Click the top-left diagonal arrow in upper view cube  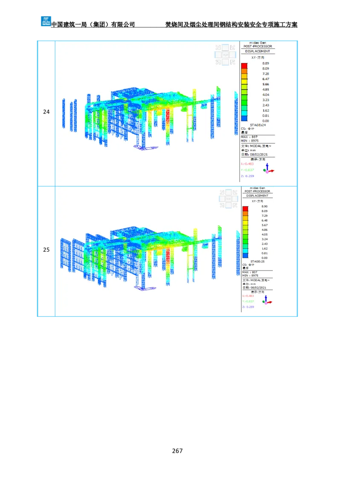tap(218, 47)
